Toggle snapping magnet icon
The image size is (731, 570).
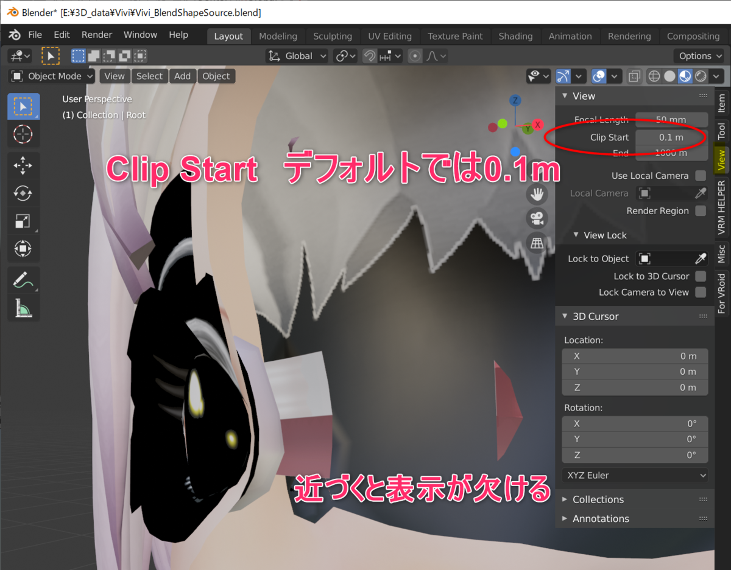(x=370, y=57)
